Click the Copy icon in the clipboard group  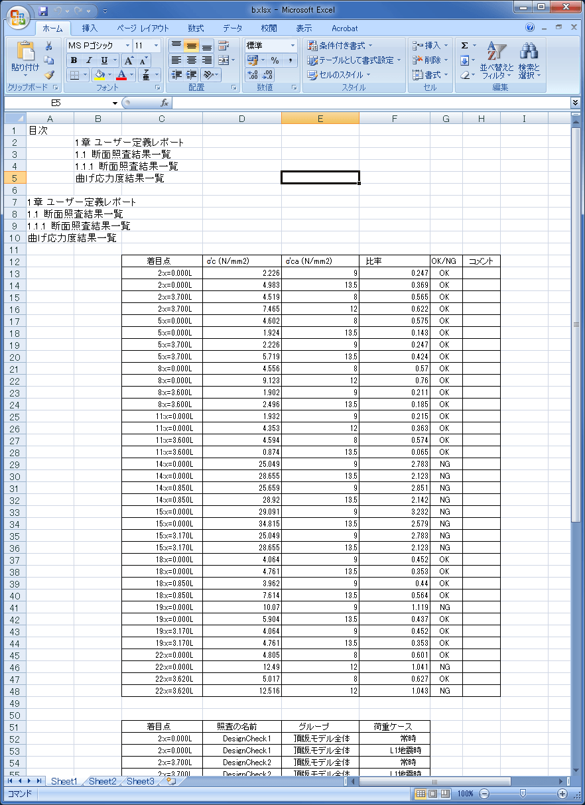click(48, 60)
